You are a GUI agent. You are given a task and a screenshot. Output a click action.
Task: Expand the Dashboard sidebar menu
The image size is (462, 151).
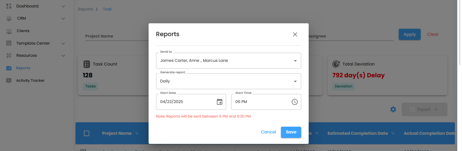coord(63,6)
